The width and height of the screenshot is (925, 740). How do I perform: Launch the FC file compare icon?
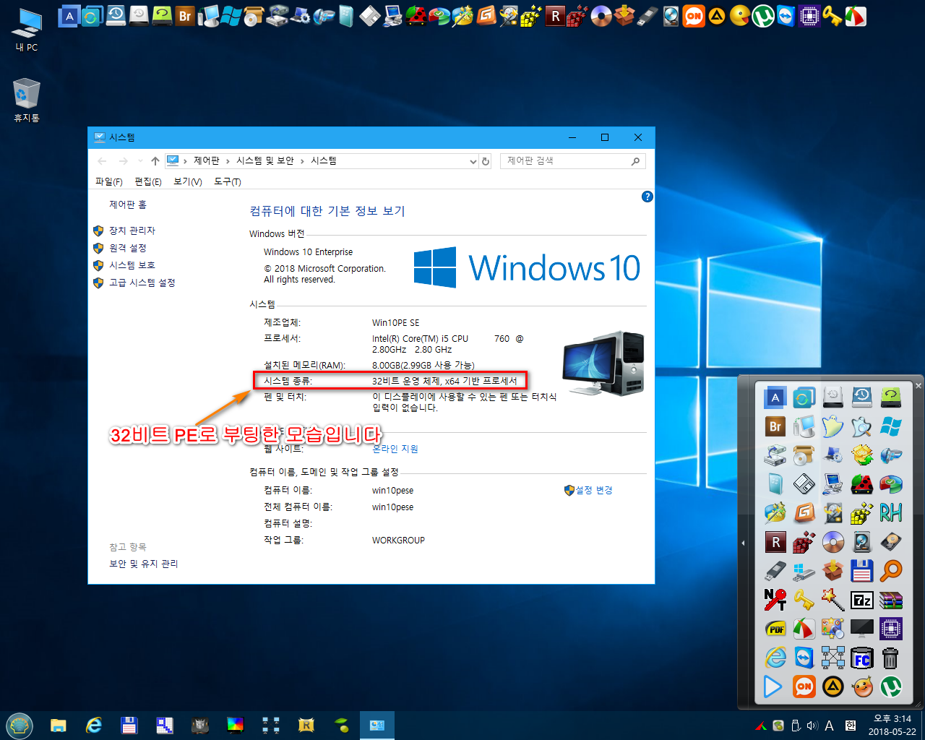tap(861, 658)
